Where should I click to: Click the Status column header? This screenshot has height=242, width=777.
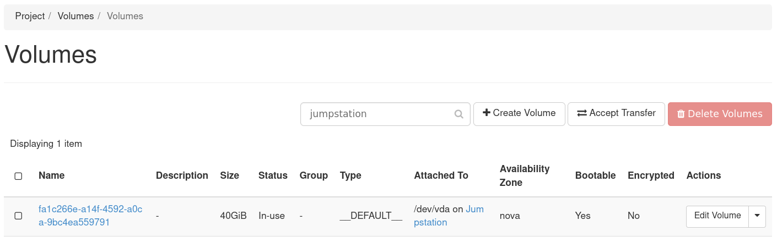click(x=273, y=175)
